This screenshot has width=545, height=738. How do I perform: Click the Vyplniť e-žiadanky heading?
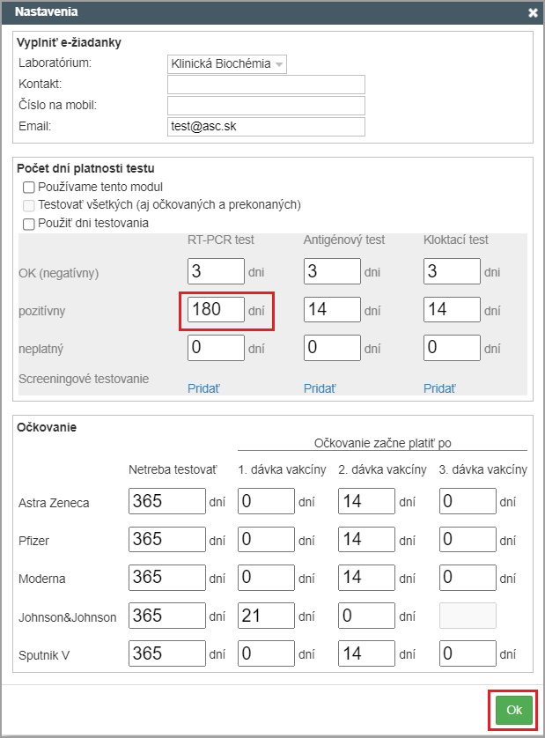[x=70, y=43]
